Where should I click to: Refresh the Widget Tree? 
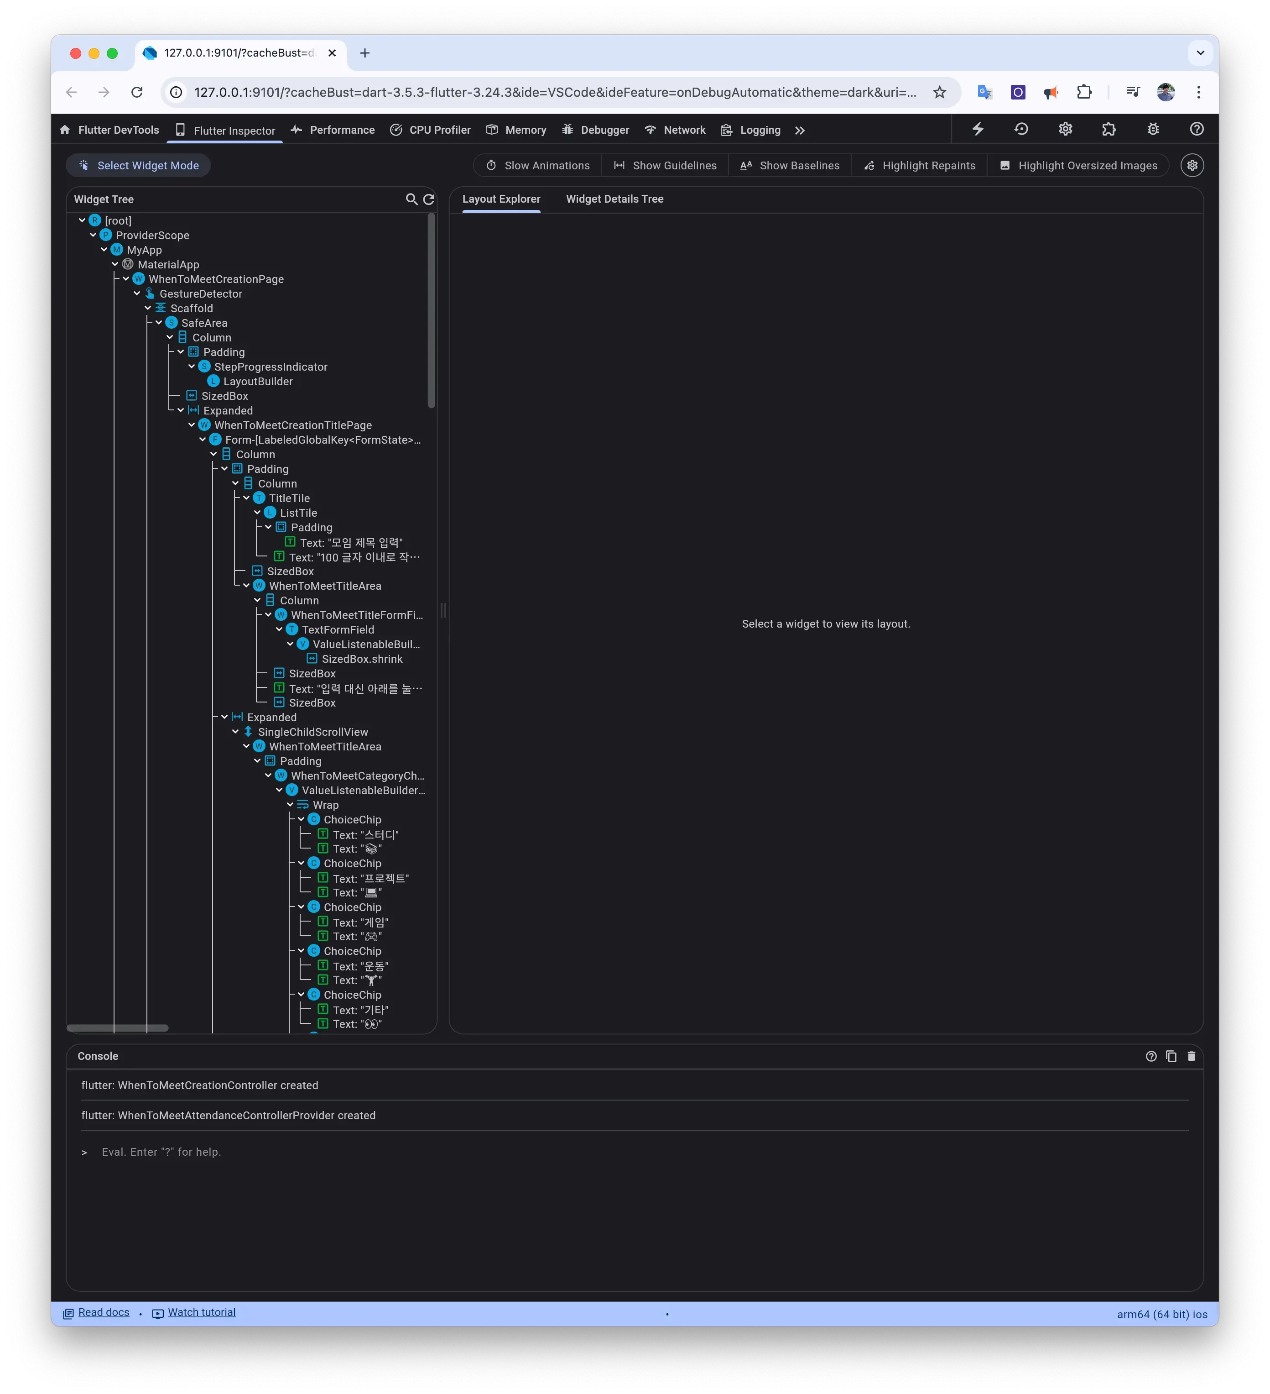(428, 199)
